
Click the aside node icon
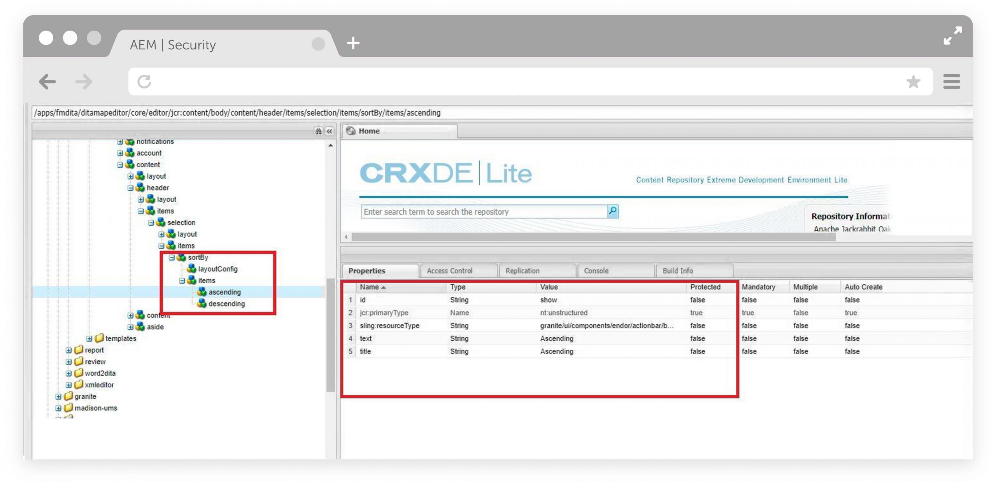[x=140, y=326]
